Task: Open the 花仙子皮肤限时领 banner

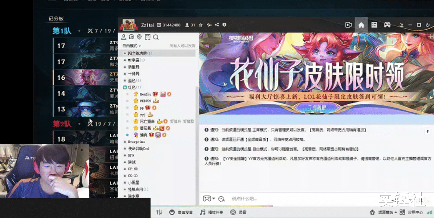Action: [316, 73]
